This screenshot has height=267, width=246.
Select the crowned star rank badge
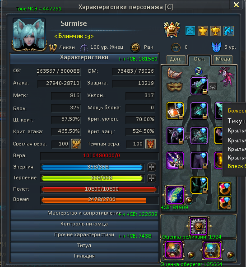click(172, 30)
